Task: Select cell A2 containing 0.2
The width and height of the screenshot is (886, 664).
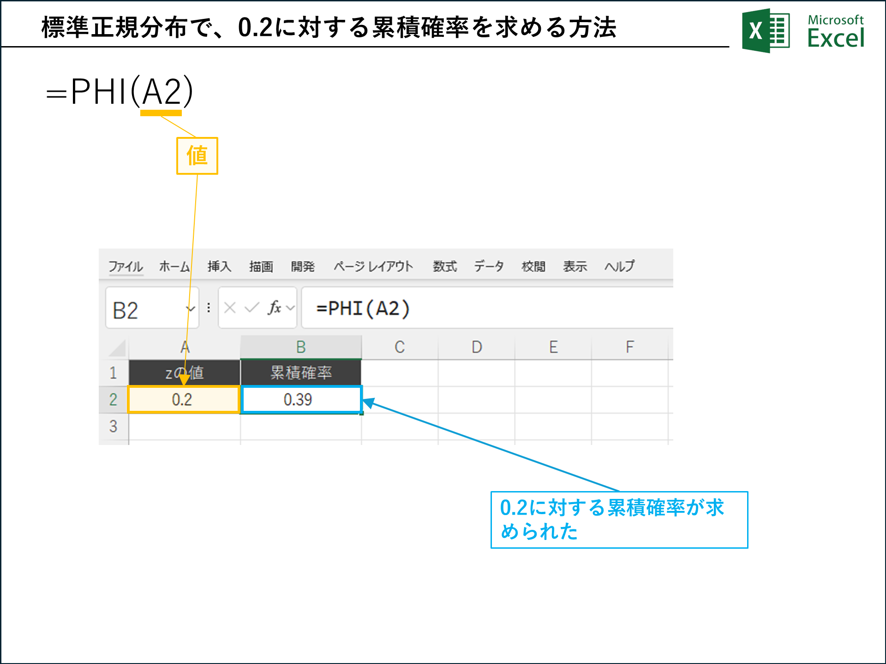Action: (184, 399)
